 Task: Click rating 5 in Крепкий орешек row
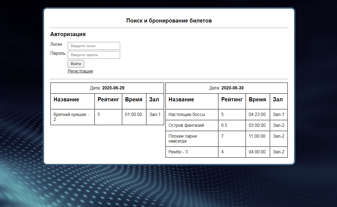[x=108, y=117]
